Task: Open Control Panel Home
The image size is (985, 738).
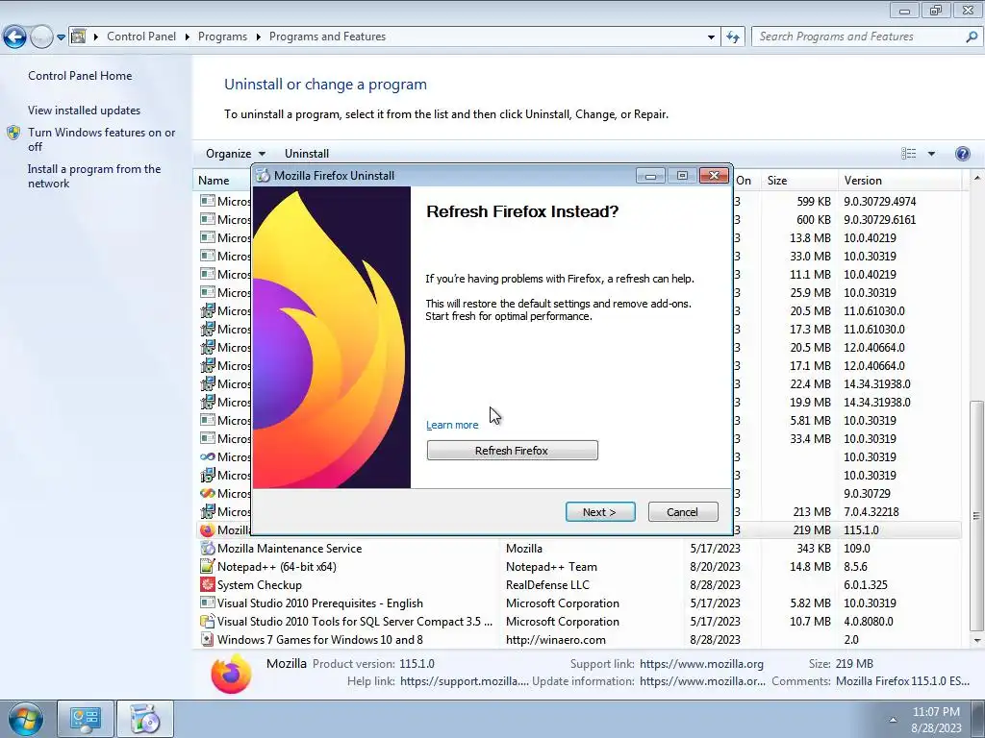Action: click(80, 75)
